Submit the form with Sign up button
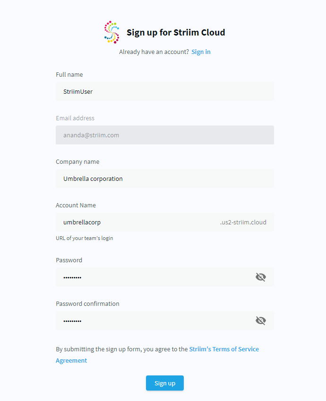 coord(165,383)
